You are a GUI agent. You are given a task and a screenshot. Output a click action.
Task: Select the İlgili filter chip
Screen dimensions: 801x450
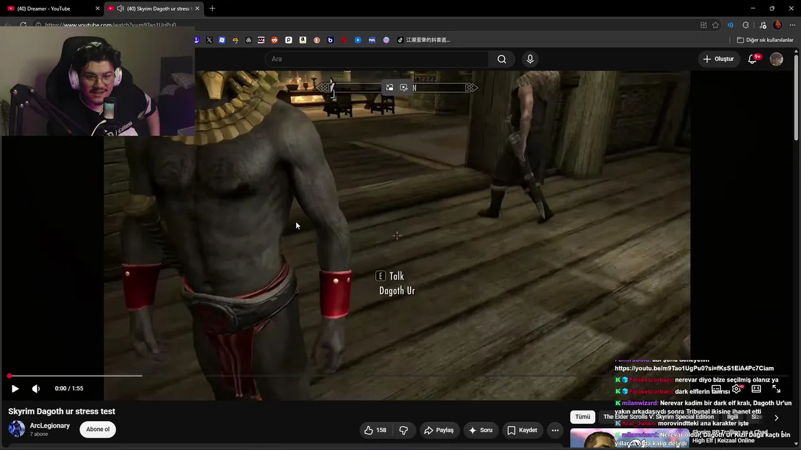pos(733,417)
